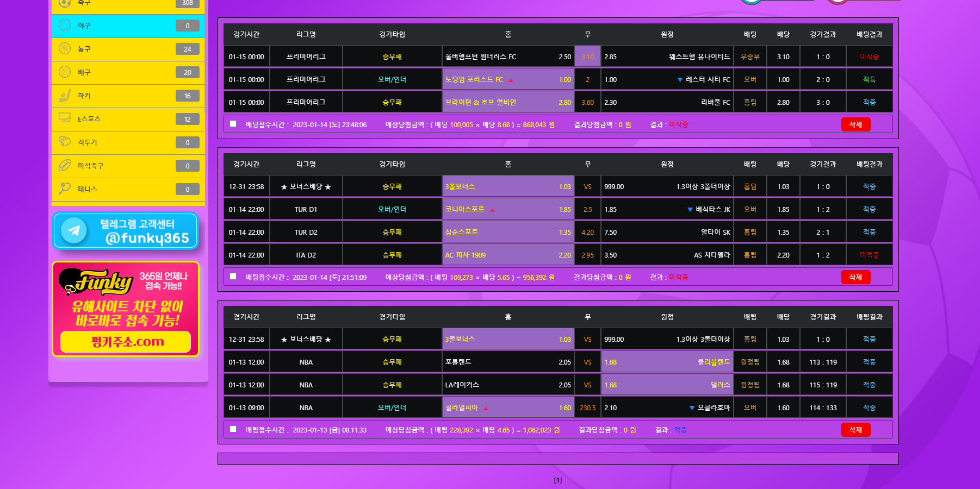
Task: Click the E-sports (E스포츠) monitor icon
Action: [x=65, y=118]
